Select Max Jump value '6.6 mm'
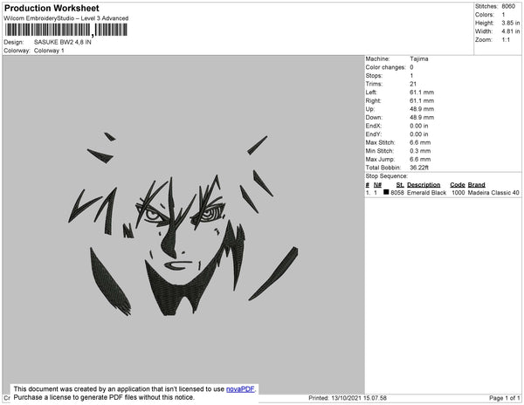524x405 pixels. (420, 159)
